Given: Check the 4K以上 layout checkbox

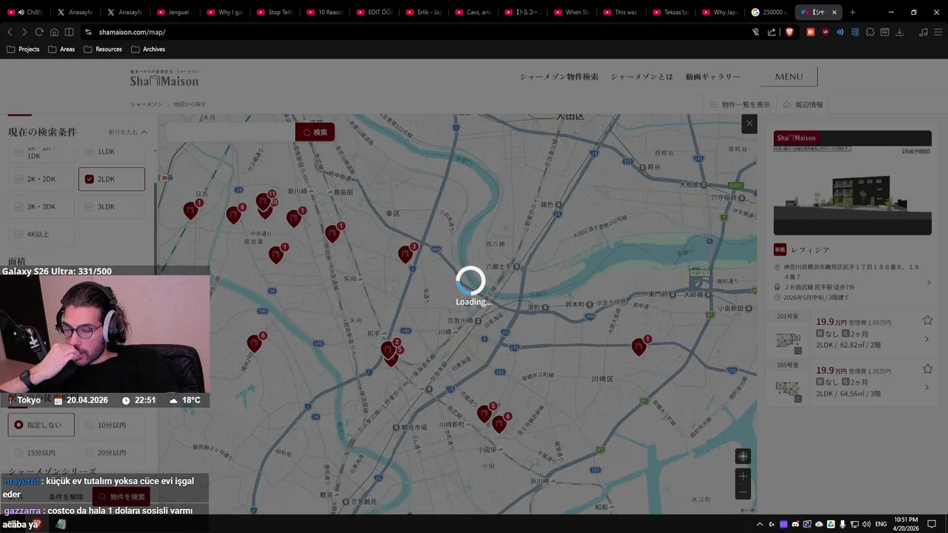Looking at the screenshot, I should pyautogui.click(x=19, y=234).
